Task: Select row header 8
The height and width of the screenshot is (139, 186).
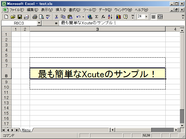Action: coord(6,73)
